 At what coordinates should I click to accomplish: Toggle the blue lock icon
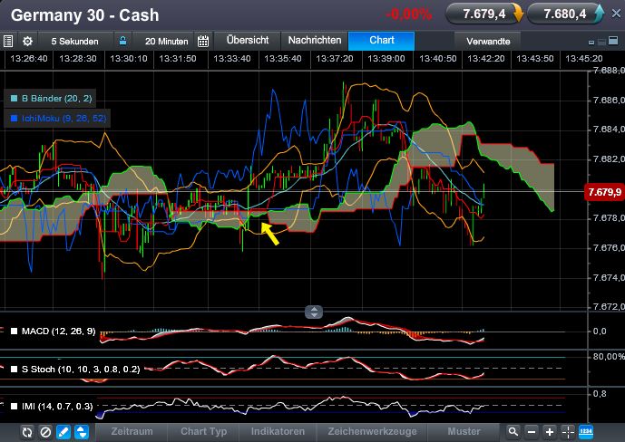point(122,41)
